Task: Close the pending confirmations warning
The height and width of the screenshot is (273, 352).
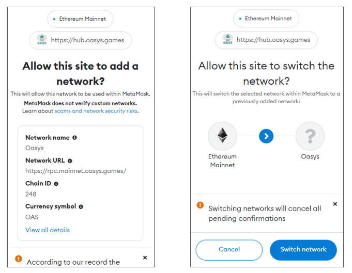Action: point(335,204)
